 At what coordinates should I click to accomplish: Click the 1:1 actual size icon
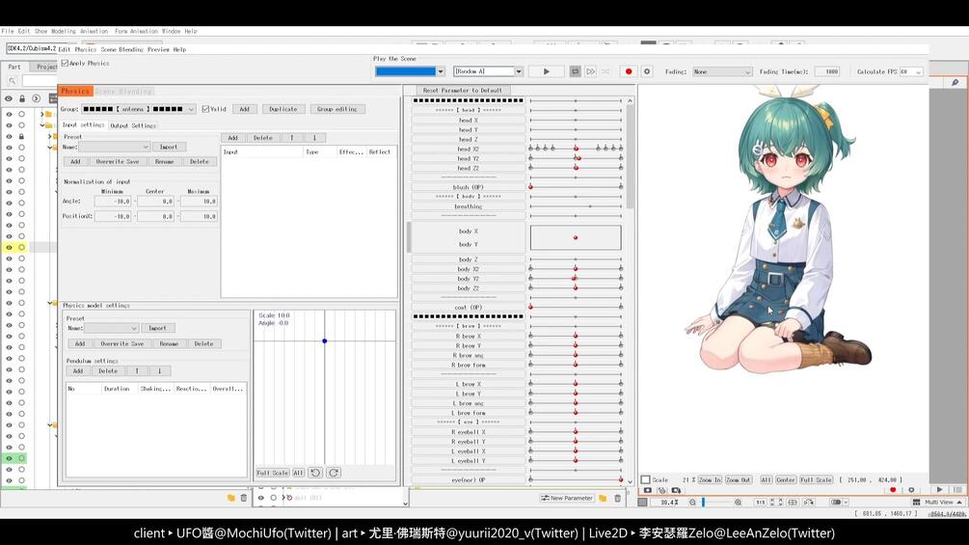[x=761, y=503]
